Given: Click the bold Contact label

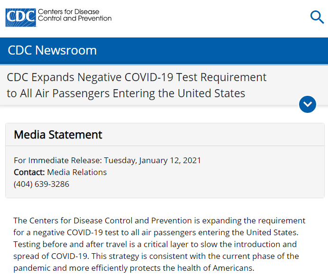Looking at the screenshot, I should [29, 172].
